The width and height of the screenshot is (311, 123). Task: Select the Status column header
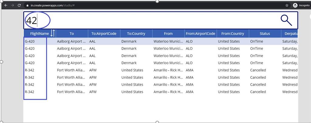point(265,33)
